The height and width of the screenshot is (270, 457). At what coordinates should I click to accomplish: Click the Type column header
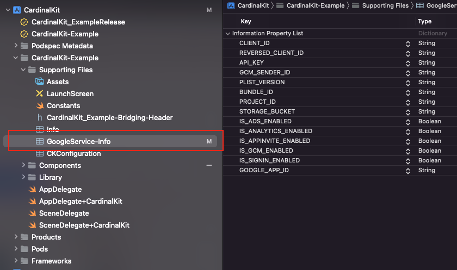[x=424, y=21]
